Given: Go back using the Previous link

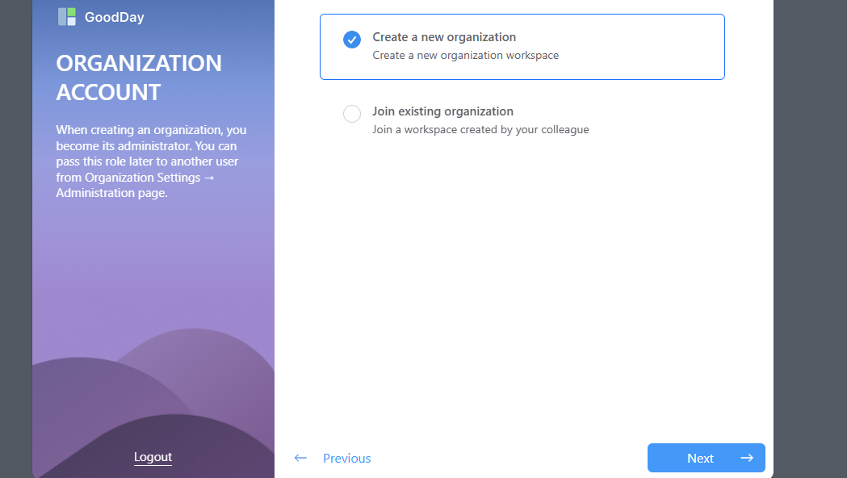Looking at the screenshot, I should pos(346,458).
